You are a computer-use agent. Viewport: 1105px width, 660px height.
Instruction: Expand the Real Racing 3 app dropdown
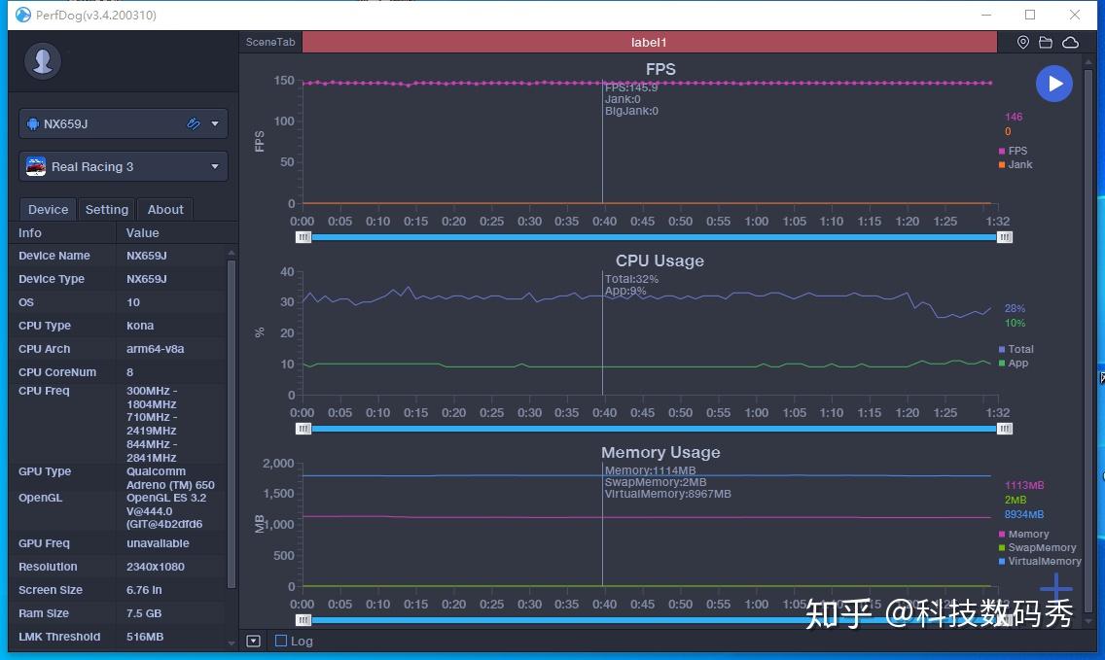[215, 167]
